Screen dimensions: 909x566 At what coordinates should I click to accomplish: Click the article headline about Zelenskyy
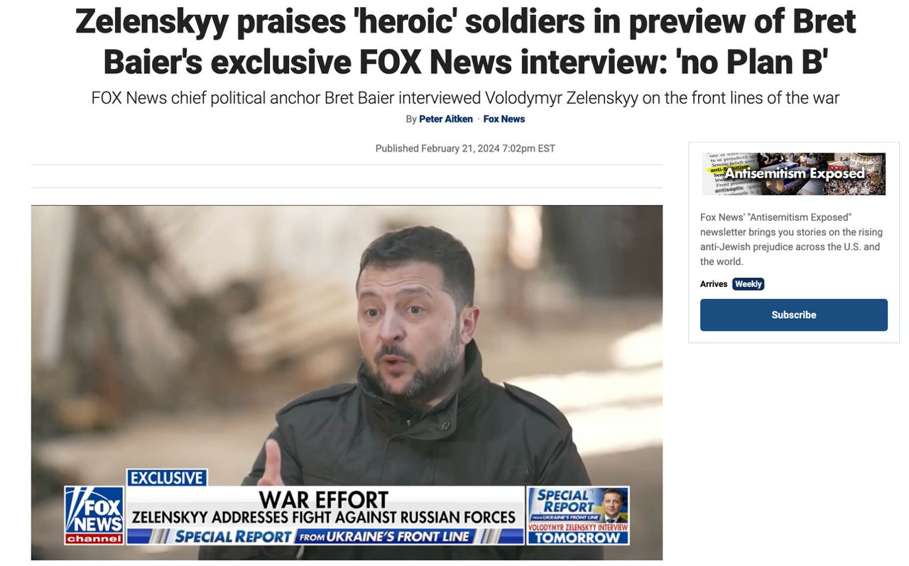click(x=465, y=41)
